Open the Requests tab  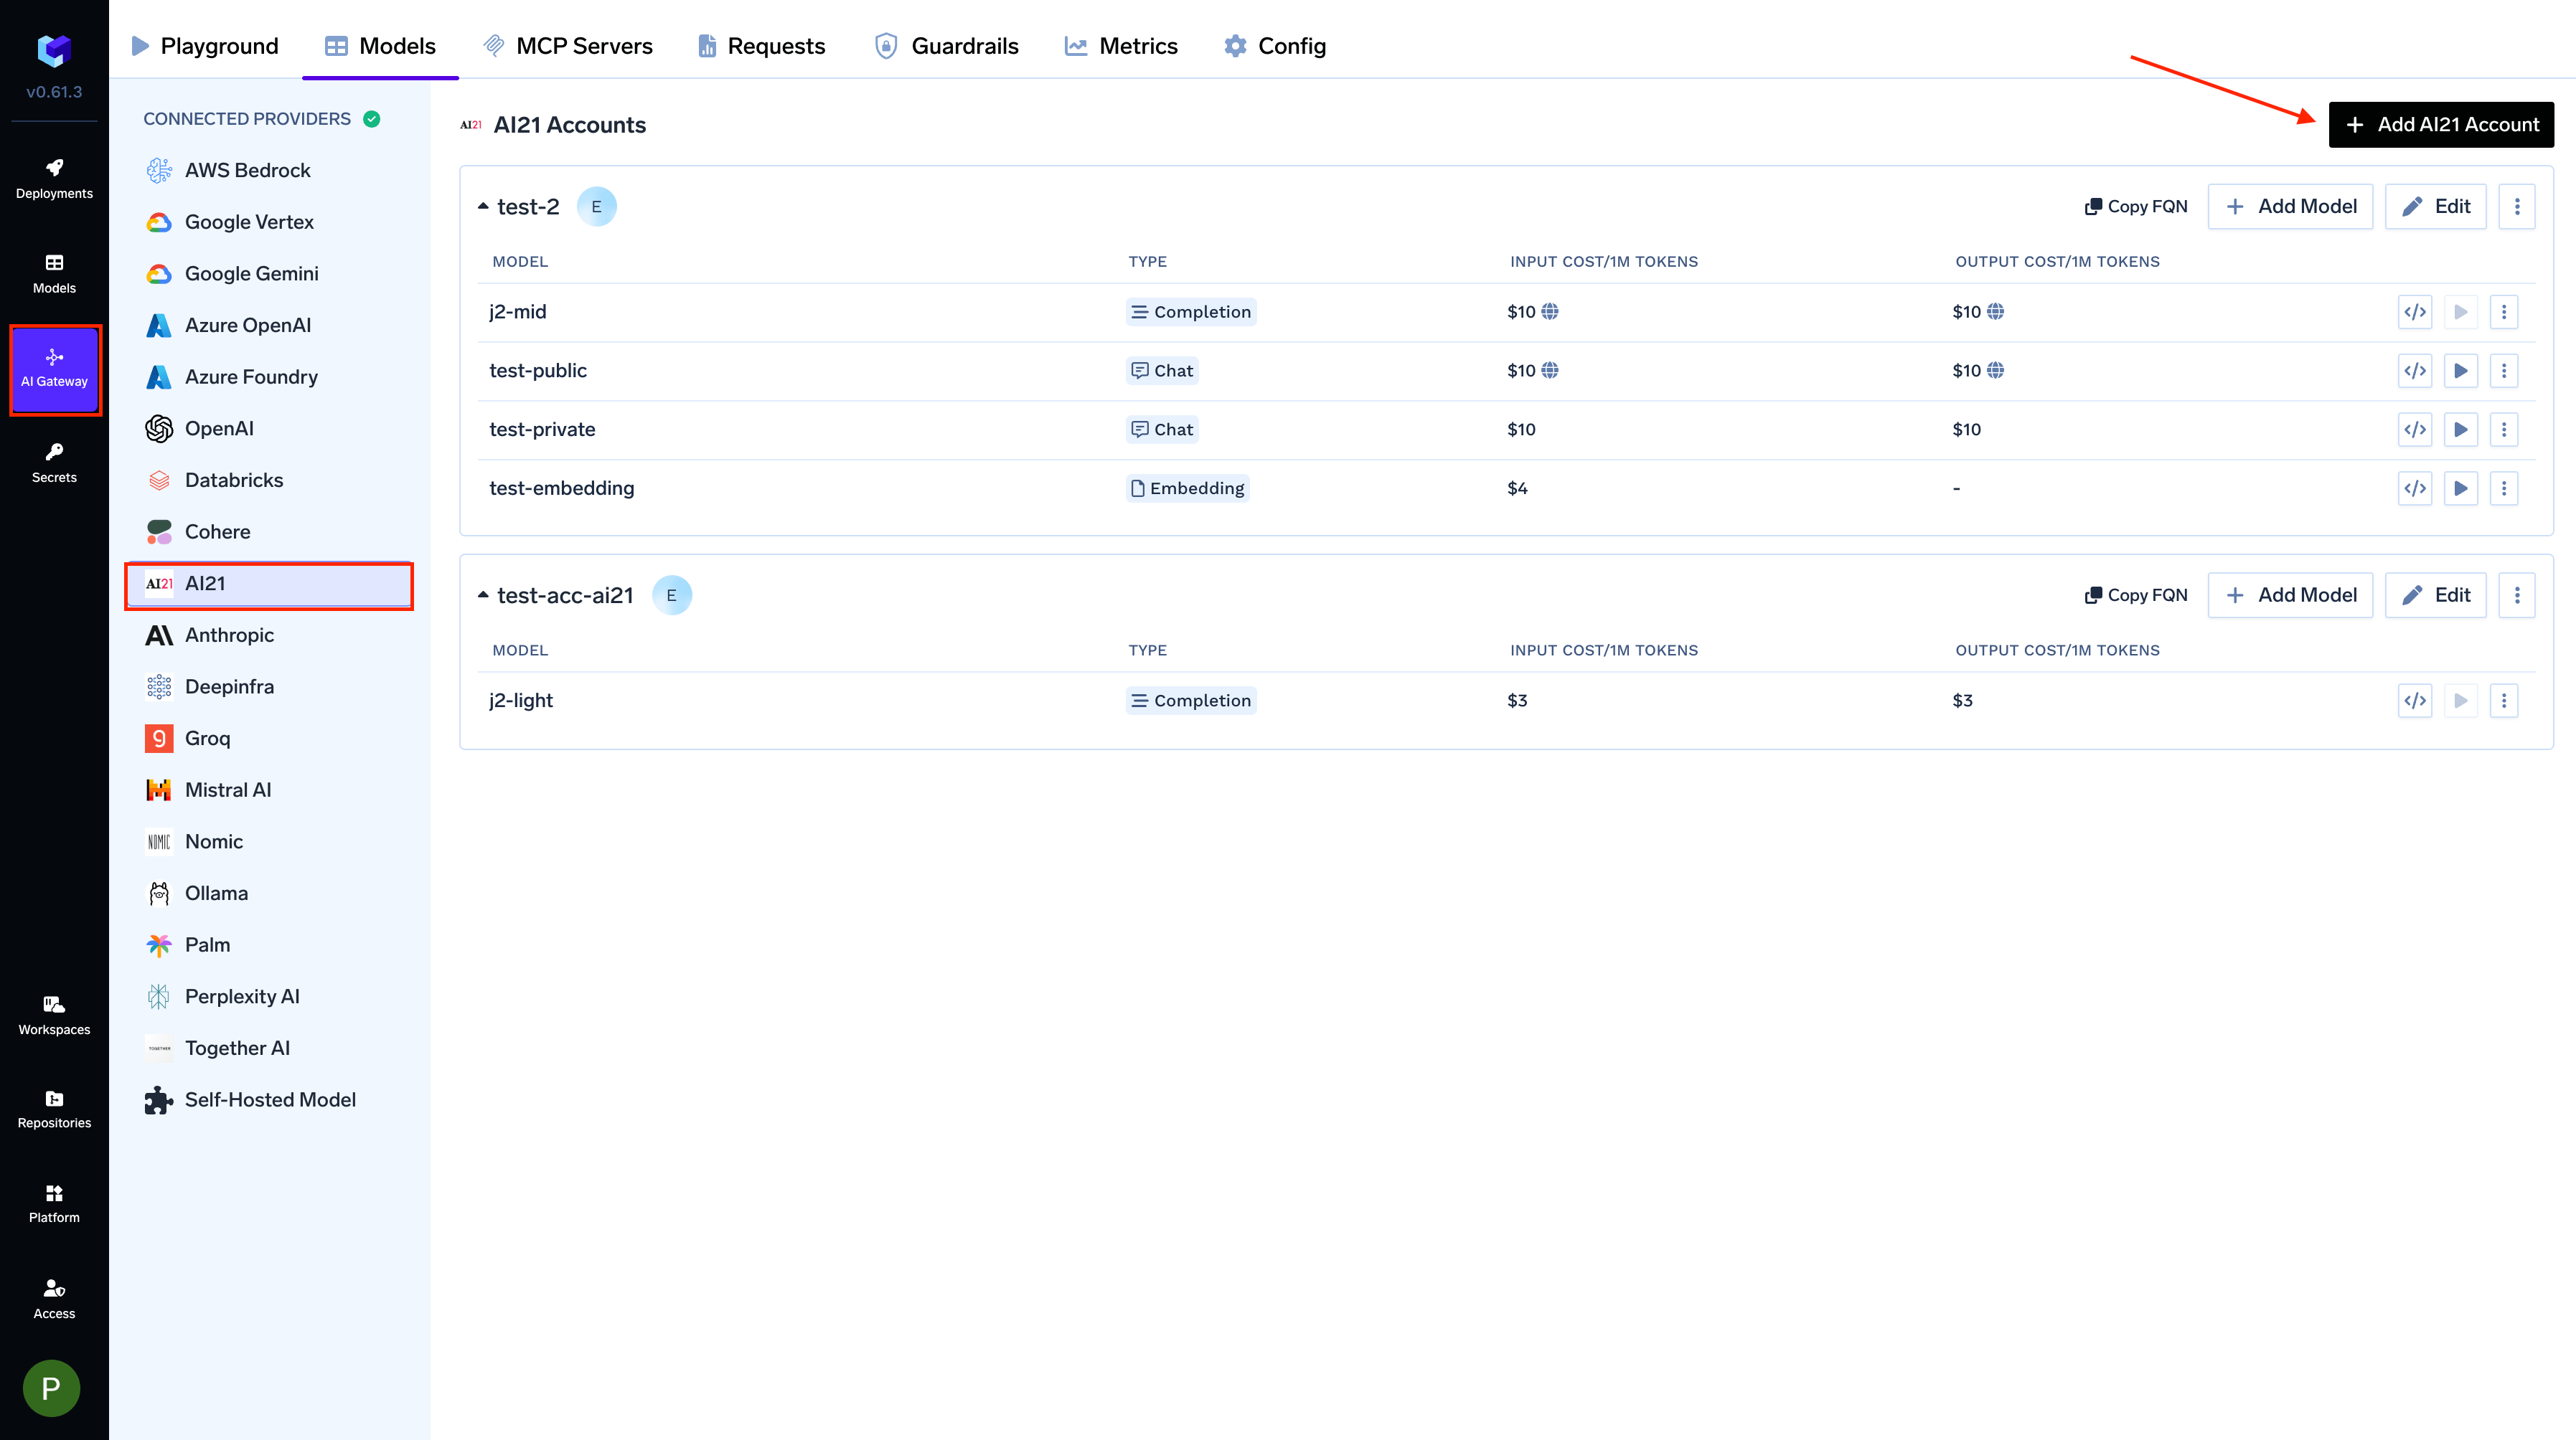point(762,46)
